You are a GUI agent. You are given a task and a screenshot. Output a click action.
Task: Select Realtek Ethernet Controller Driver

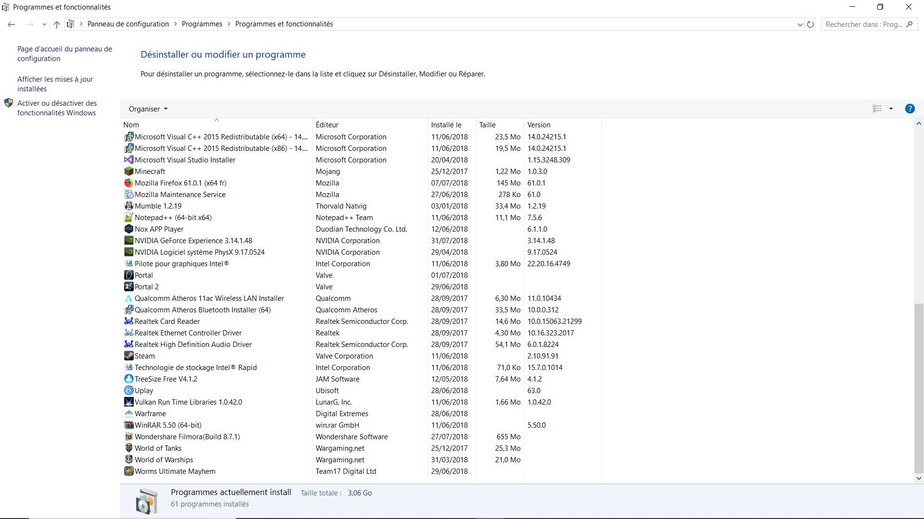pyautogui.click(x=361, y=333)
